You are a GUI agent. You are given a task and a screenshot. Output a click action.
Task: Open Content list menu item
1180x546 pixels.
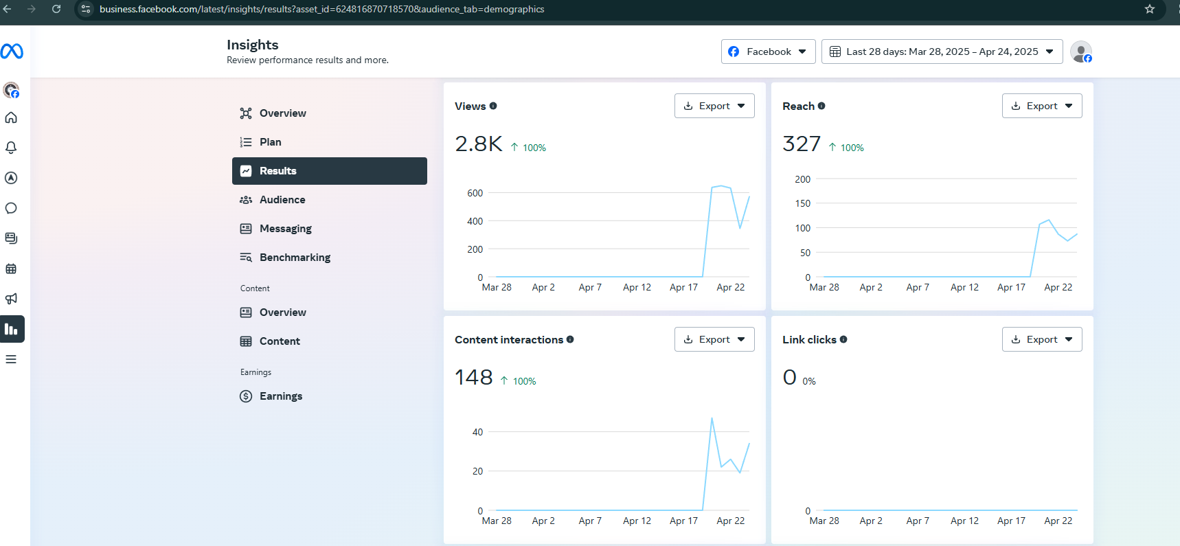coord(330,341)
